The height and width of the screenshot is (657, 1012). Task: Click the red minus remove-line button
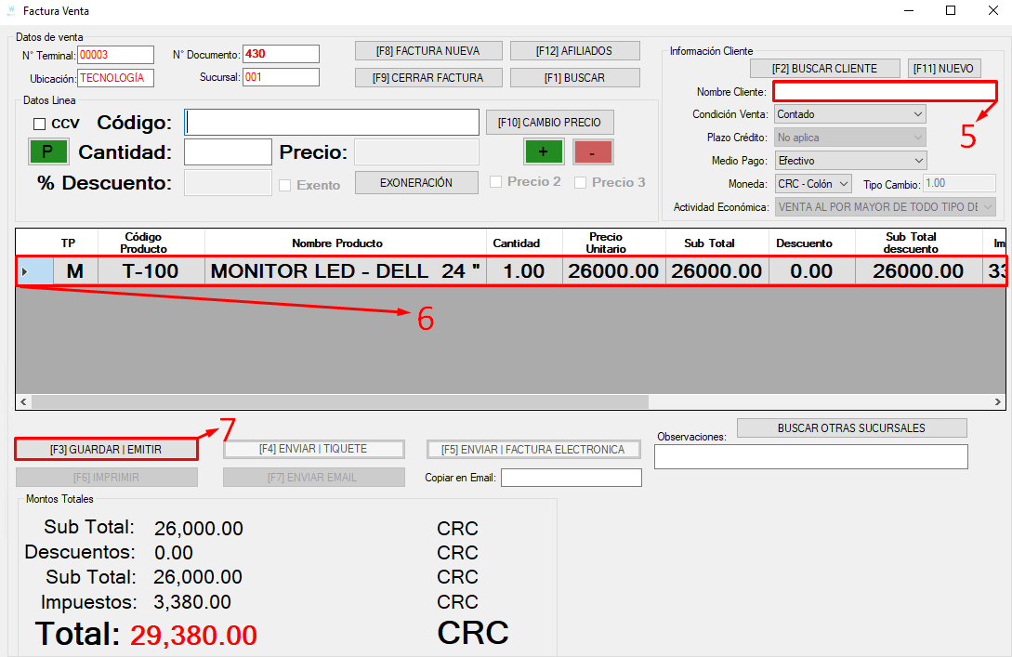[x=593, y=152]
